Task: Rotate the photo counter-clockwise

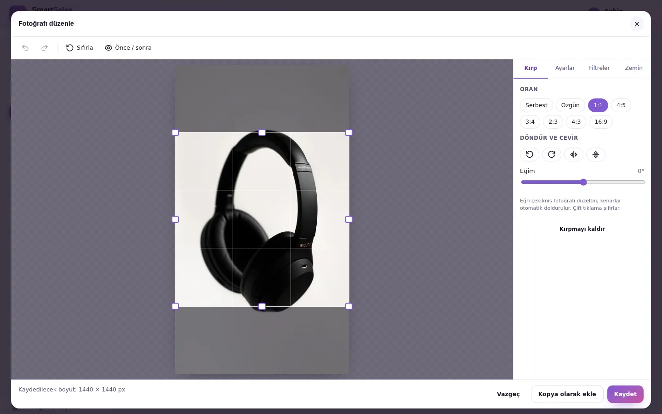Action: tap(530, 155)
